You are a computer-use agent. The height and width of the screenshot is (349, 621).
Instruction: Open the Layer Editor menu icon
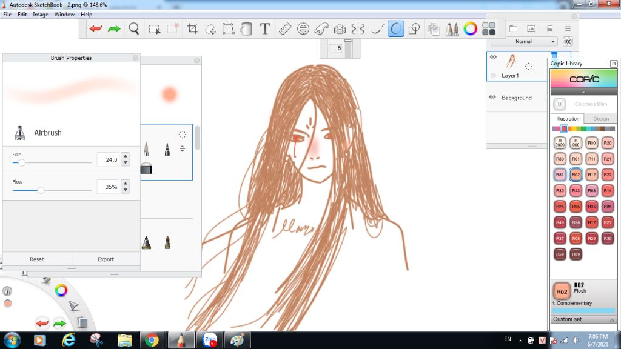click(x=568, y=28)
